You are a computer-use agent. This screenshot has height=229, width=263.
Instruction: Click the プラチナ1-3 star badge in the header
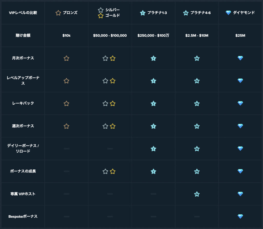click(143, 12)
